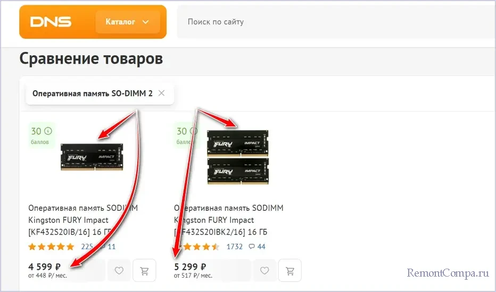496x292 pixels.
Task: Add the 5 299 ₽ product to cart
Action: pos(290,271)
